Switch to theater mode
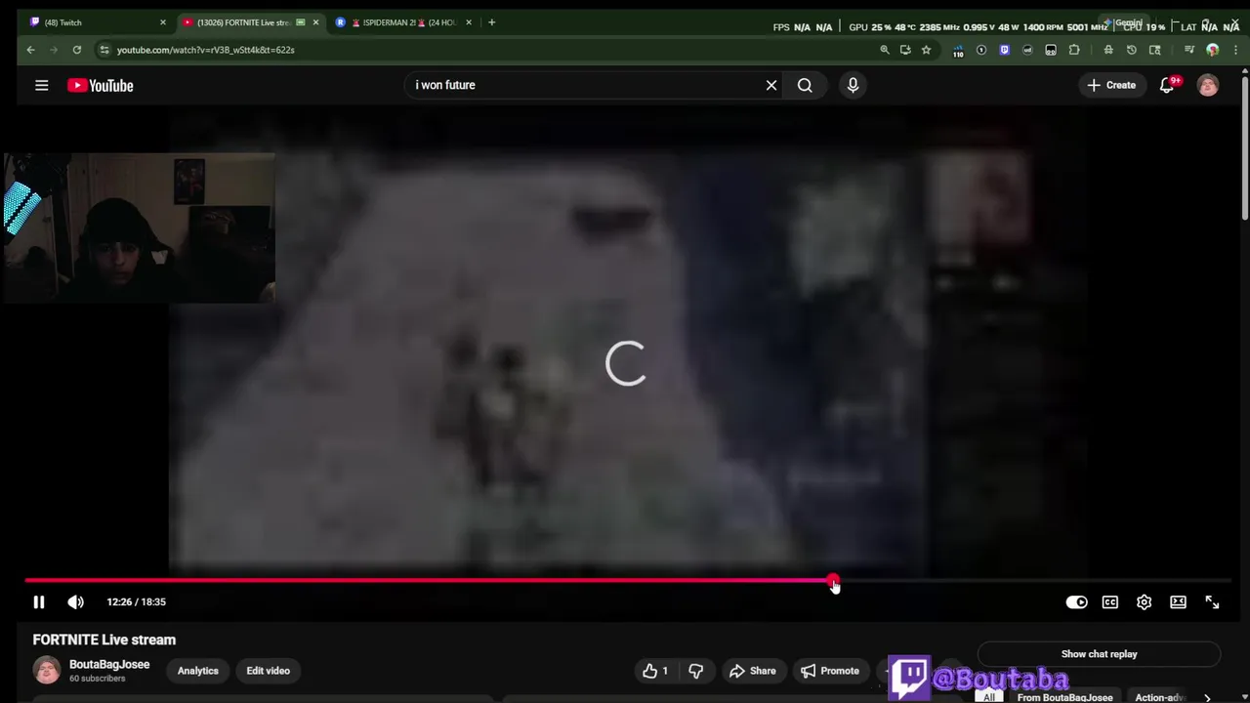 (1178, 602)
